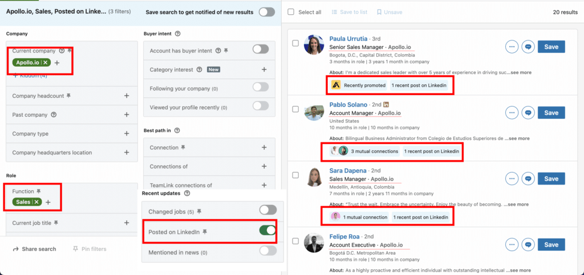Save Felipe Roa lead

(551, 244)
